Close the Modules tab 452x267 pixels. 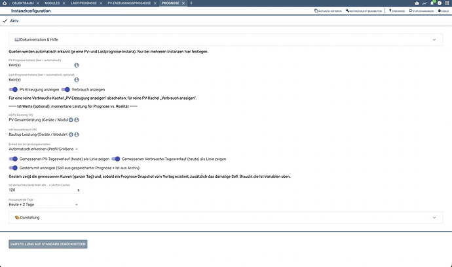64,3
